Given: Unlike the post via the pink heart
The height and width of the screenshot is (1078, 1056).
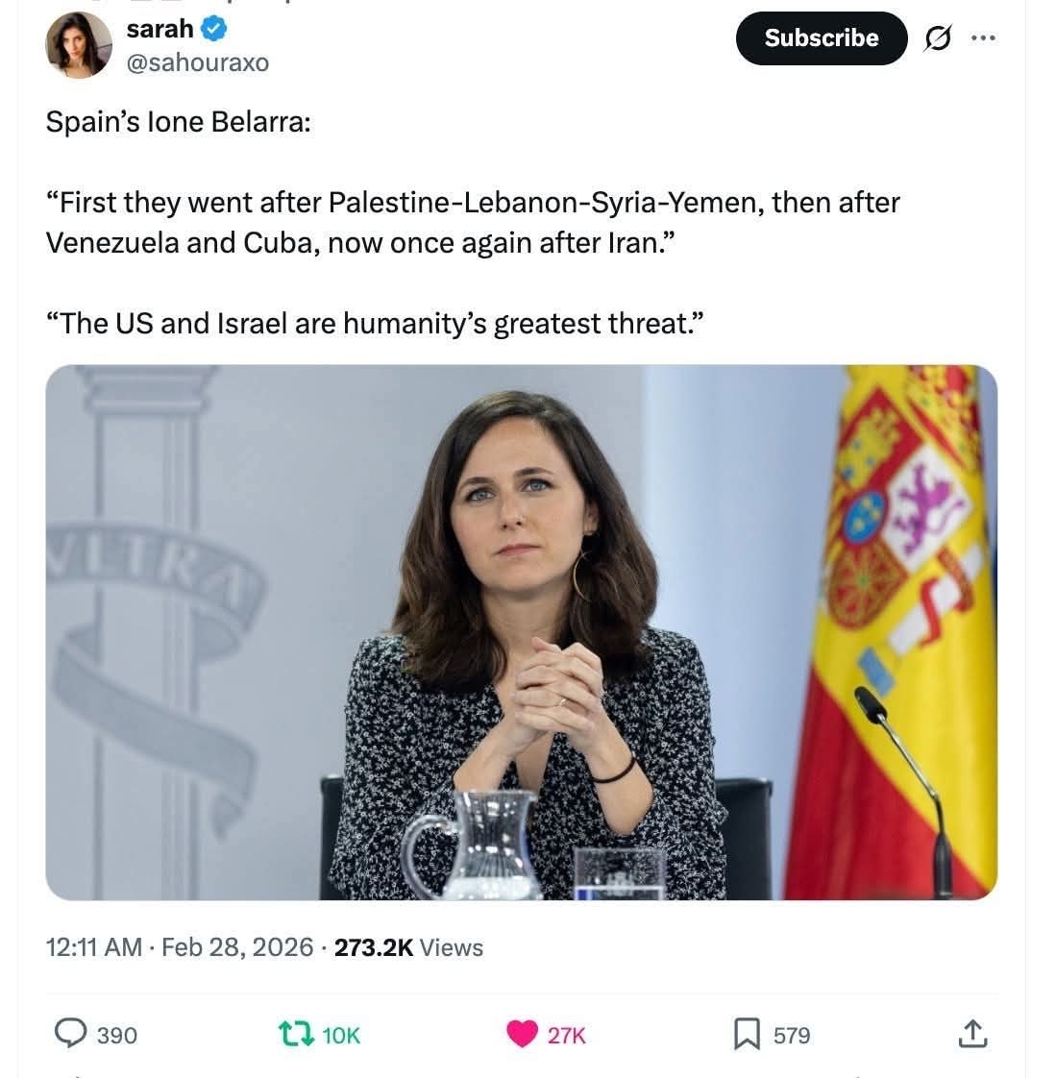Looking at the screenshot, I should click(x=522, y=1034).
